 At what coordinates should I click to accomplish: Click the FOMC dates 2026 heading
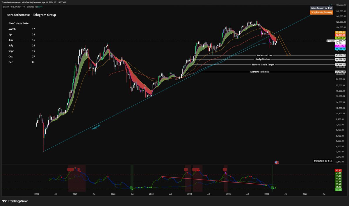tap(18, 24)
